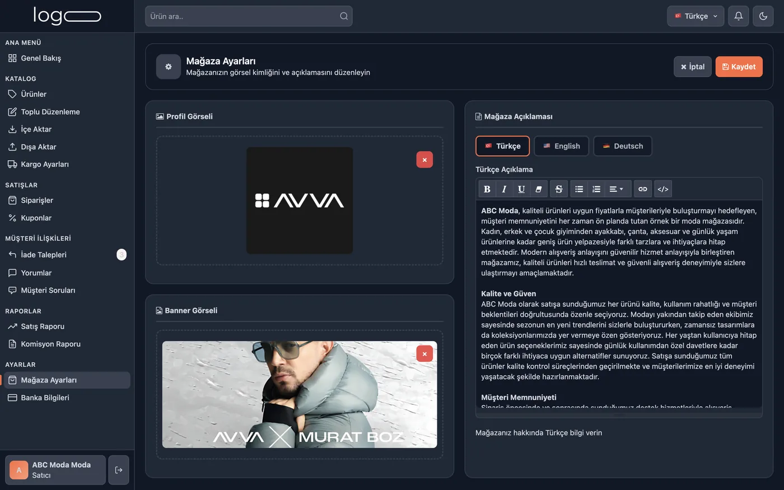Insert an unordered bullet list
784x490 pixels.
579,189
